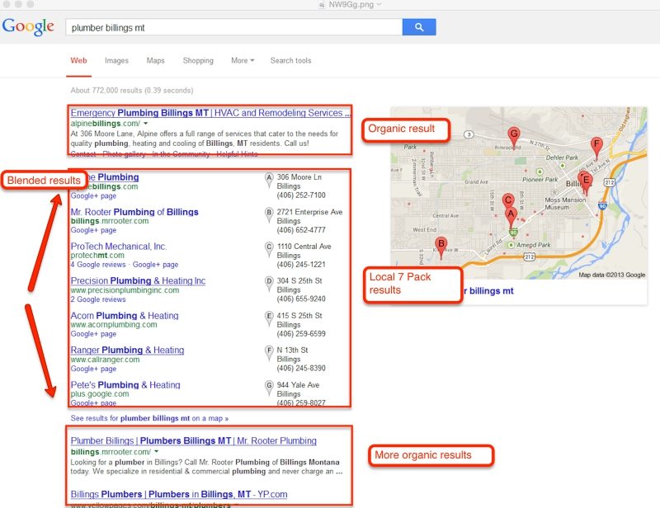
Task: Switch to the Web tab
Action: coord(78,60)
